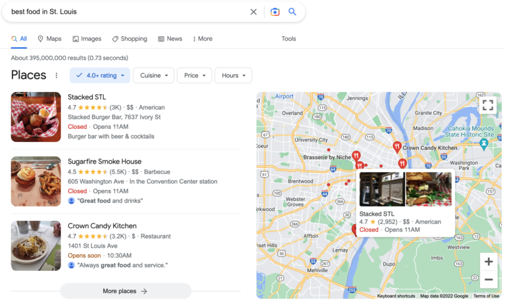Click the University City label on the map
The height and width of the screenshot is (301, 505).
click(311, 140)
